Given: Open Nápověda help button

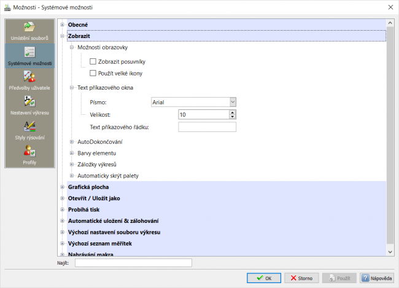Looking at the screenshot, I should 377,278.
